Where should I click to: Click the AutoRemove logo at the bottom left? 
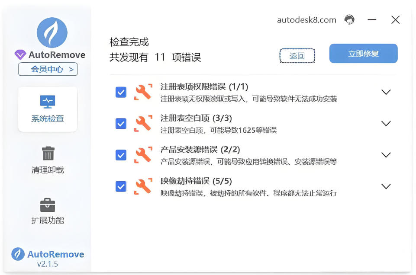tap(18, 255)
